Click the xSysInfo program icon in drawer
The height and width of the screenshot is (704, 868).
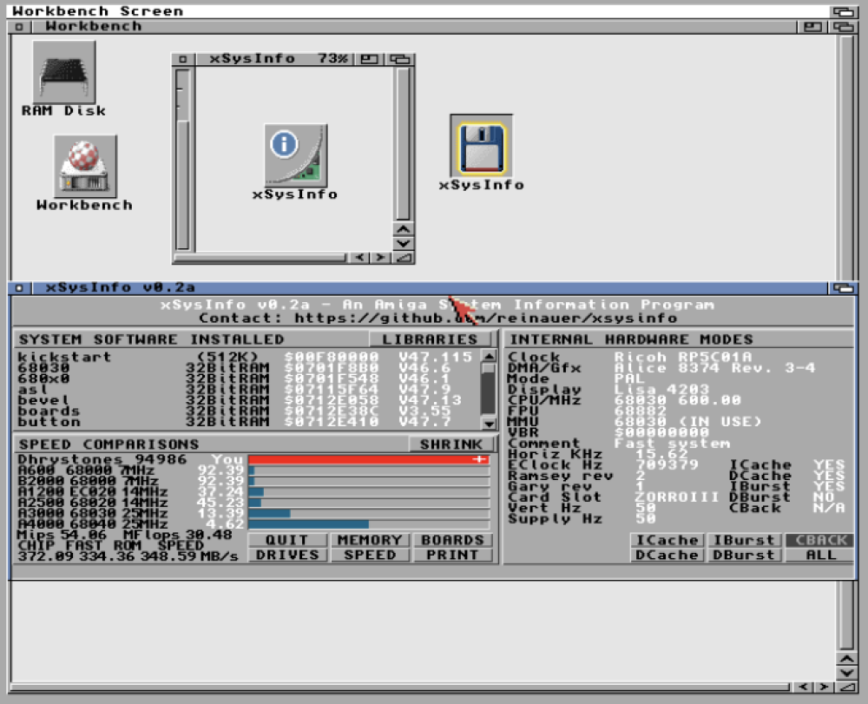[295, 155]
